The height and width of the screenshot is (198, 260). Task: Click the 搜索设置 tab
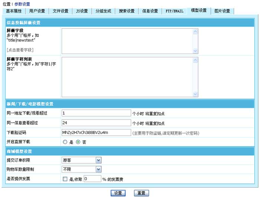pos(127,11)
